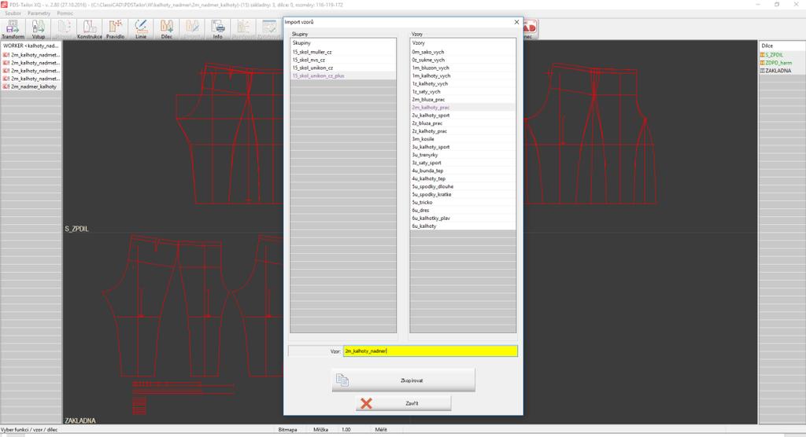The width and height of the screenshot is (806, 437).
Task: Select pattern 2m_kalhoty_prac
Action: tap(463, 108)
